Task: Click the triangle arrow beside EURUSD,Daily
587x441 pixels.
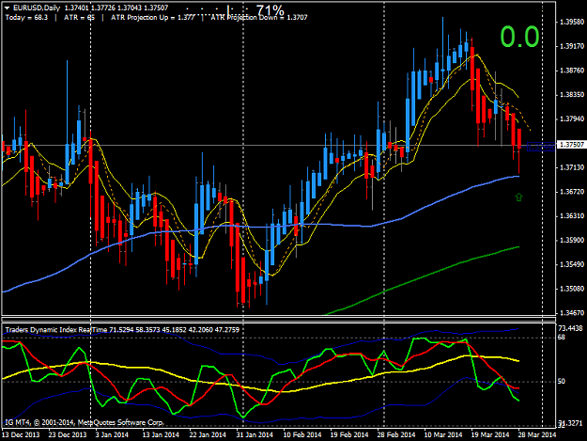Action: point(8,8)
